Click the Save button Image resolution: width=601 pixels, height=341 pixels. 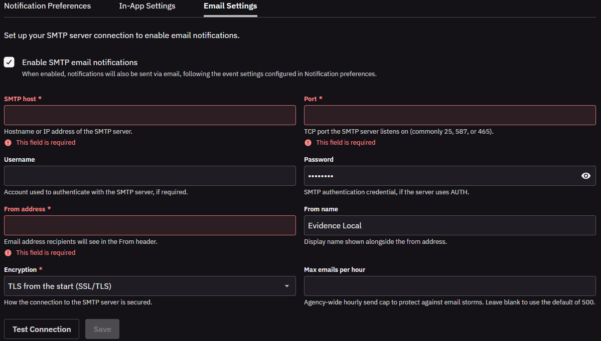click(x=102, y=329)
